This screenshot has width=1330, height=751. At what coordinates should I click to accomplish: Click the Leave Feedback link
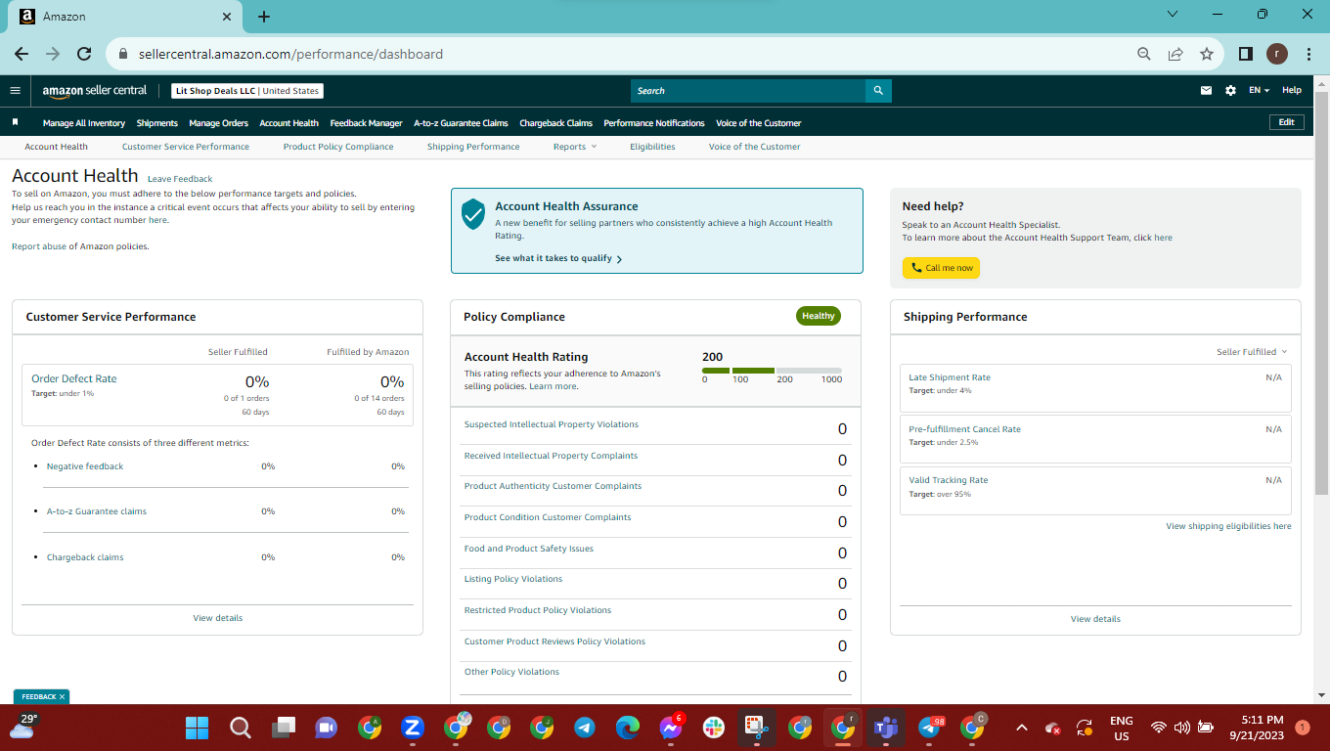[180, 179]
